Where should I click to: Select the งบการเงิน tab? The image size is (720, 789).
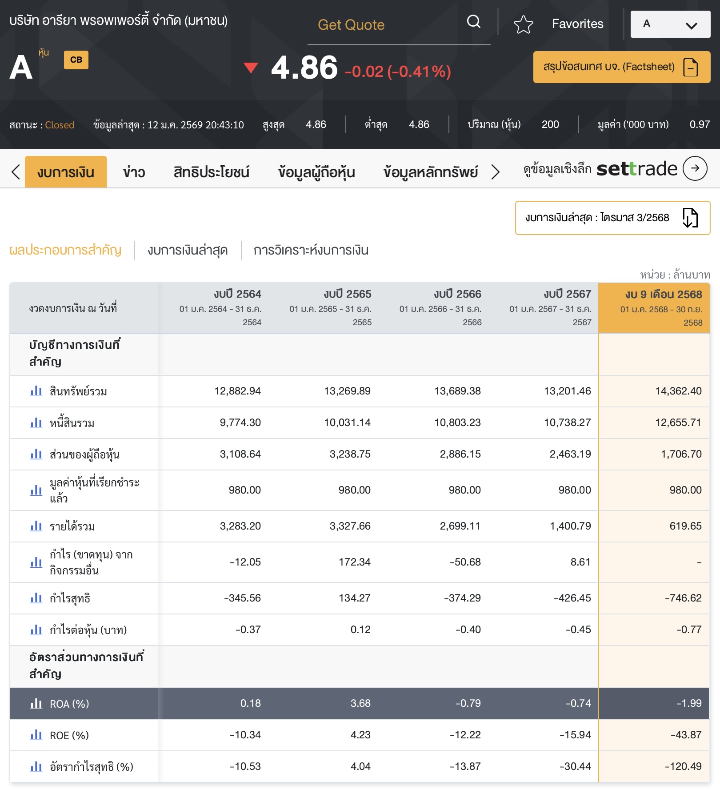click(66, 172)
